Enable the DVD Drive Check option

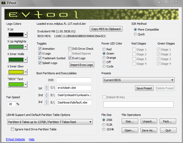click(70, 49)
